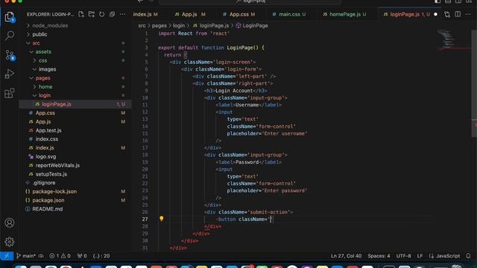Open notifications bell in status bar
The height and width of the screenshot is (268, 477).
[468, 256]
